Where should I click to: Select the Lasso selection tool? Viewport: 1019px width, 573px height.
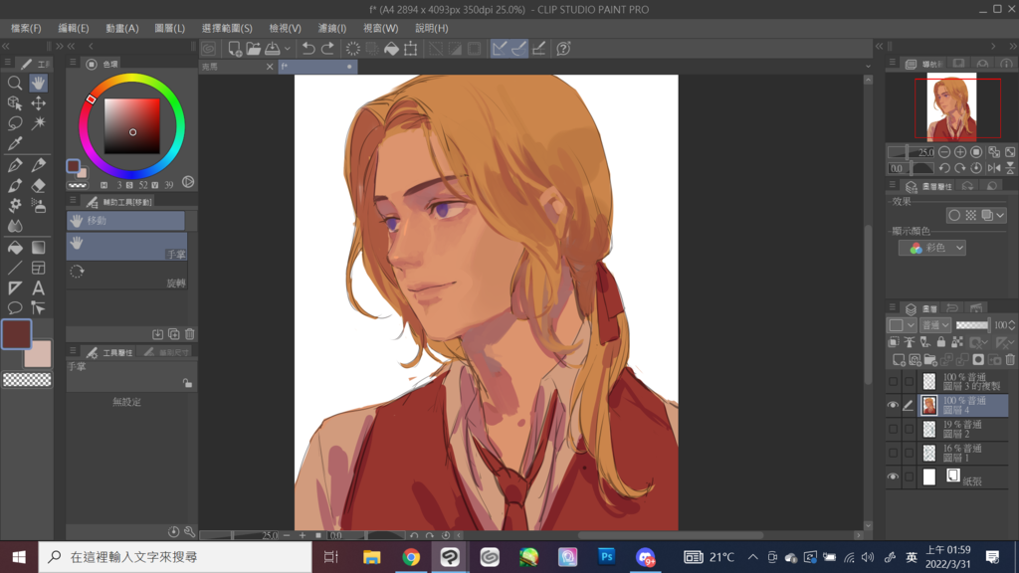tap(14, 123)
